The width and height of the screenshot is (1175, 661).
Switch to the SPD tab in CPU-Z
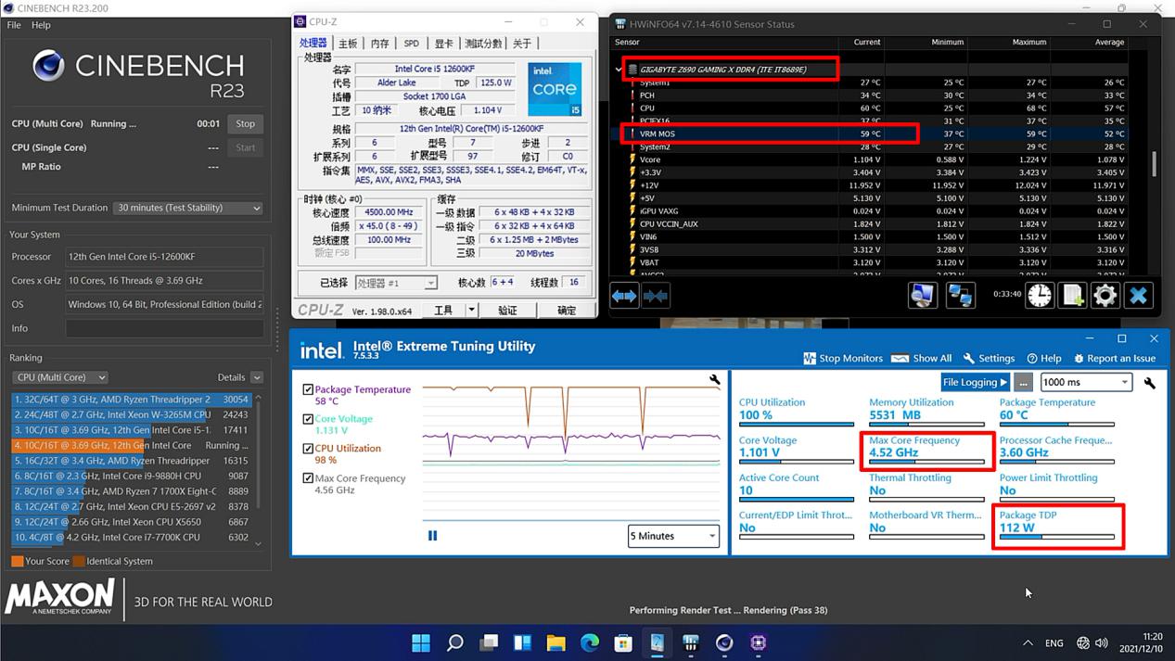(411, 44)
